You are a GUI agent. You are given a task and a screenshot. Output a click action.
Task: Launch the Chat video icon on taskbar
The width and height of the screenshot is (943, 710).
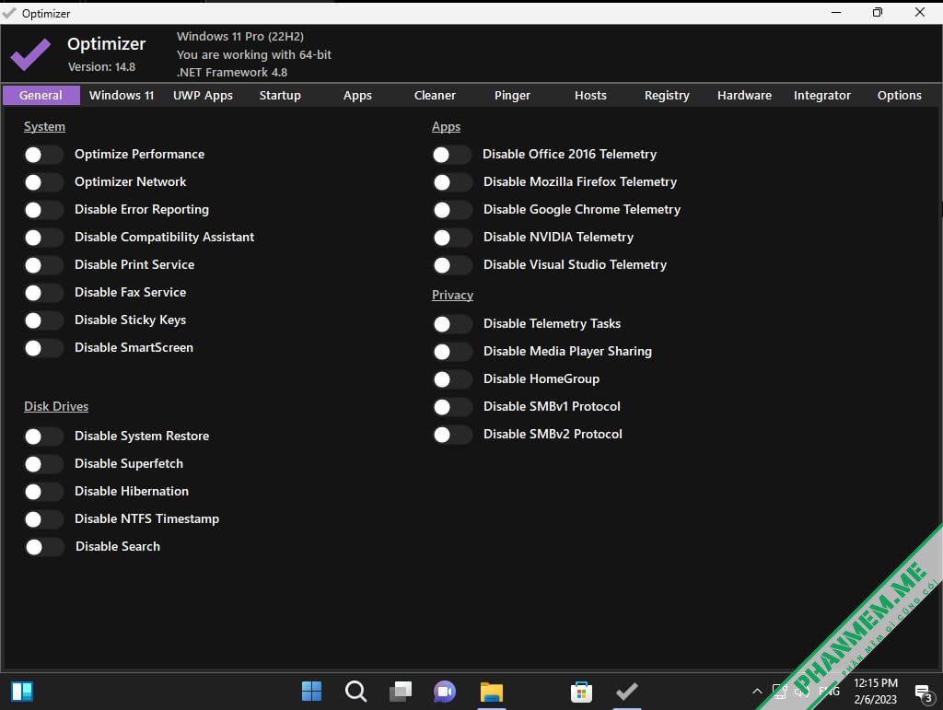tap(445, 692)
